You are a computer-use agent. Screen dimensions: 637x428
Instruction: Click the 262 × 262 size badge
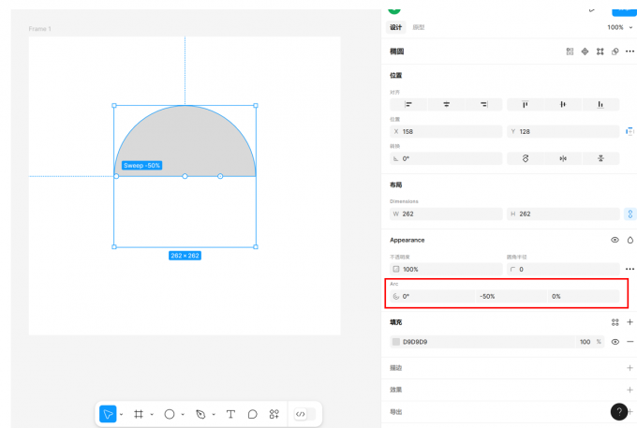coord(185,256)
